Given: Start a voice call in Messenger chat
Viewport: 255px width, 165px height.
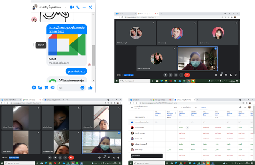Looking at the screenshot, I should [x=78, y=7].
